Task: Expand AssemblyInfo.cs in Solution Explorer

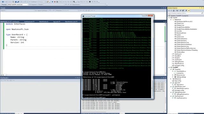Action: coord(173,71)
